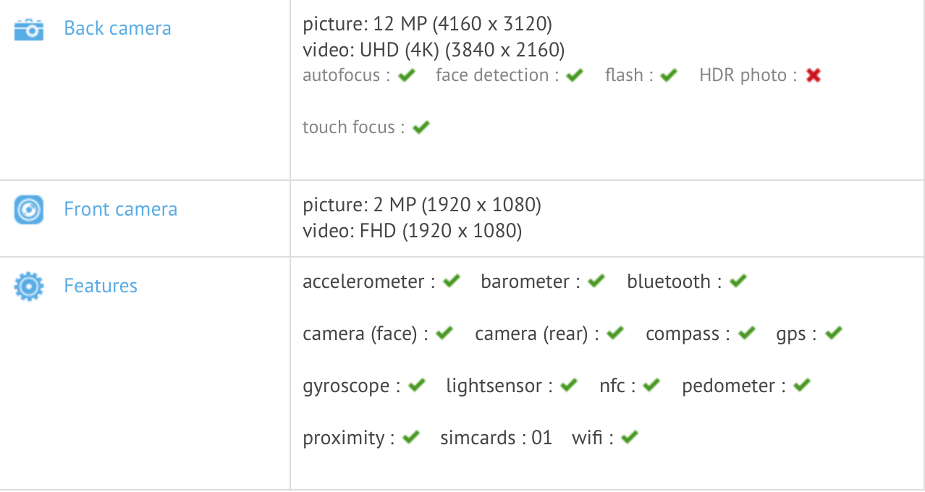Open the Features link
925x492 pixels.
click(x=101, y=287)
